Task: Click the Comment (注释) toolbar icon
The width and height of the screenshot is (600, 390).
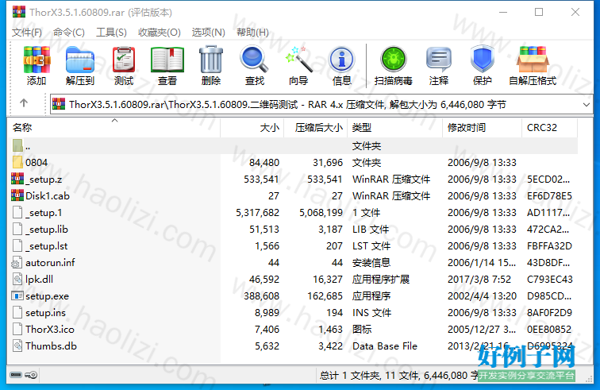Action: (439, 60)
